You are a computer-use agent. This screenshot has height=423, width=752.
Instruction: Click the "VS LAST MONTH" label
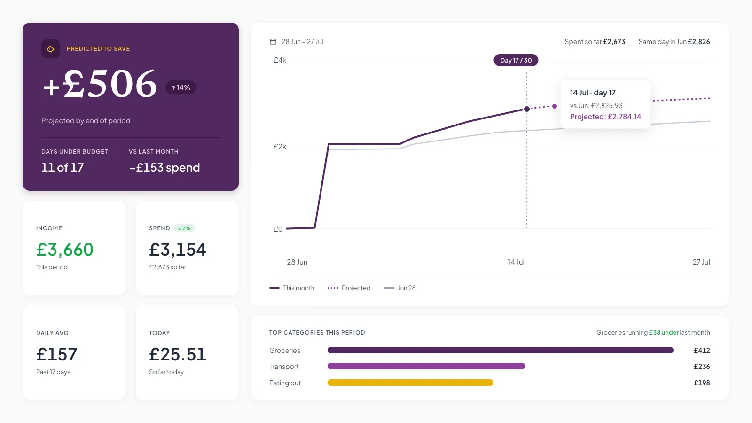pyautogui.click(x=154, y=152)
